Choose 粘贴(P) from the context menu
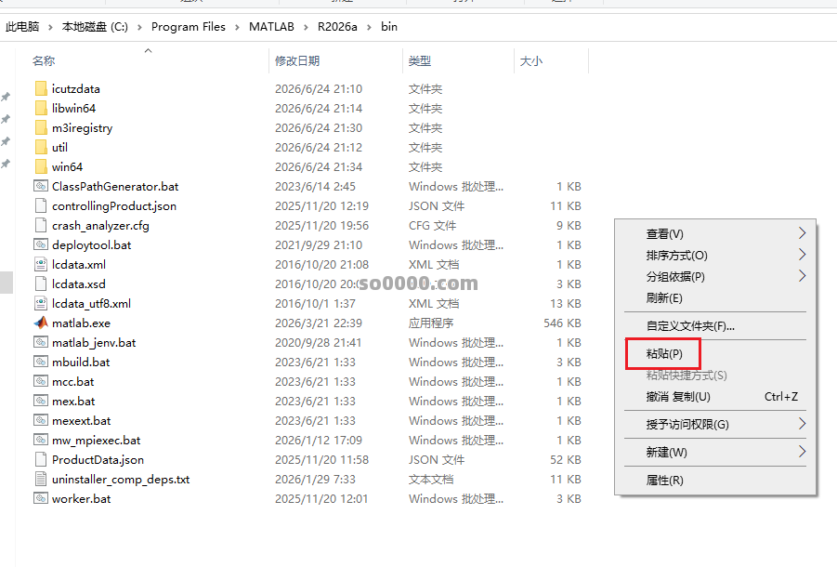The image size is (837, 567). point(715,354)
